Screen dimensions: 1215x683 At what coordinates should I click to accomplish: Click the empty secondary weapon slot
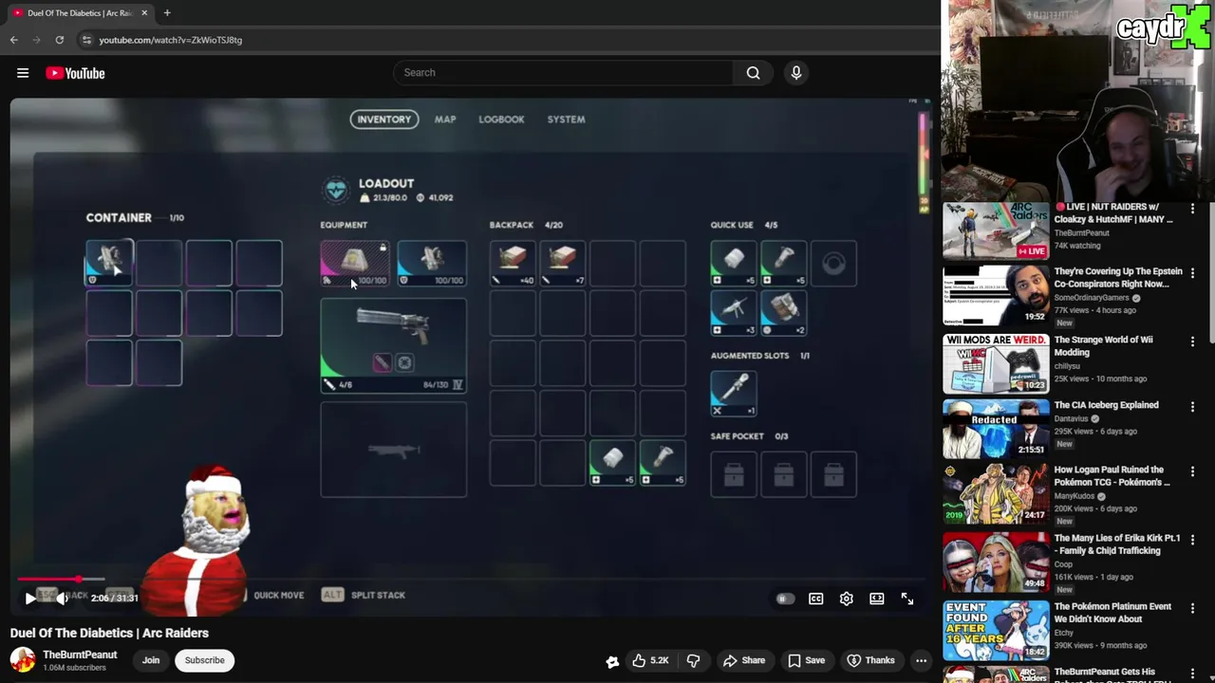coord(393,450)
